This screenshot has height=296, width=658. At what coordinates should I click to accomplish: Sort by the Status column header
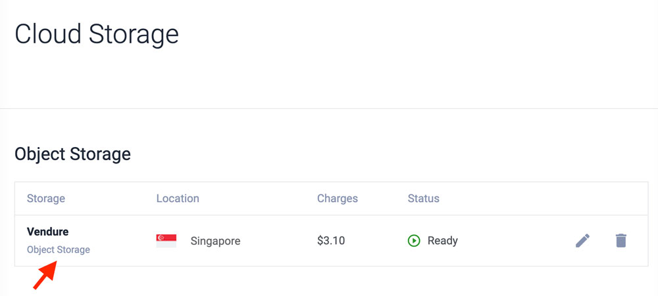pos(424,198)
